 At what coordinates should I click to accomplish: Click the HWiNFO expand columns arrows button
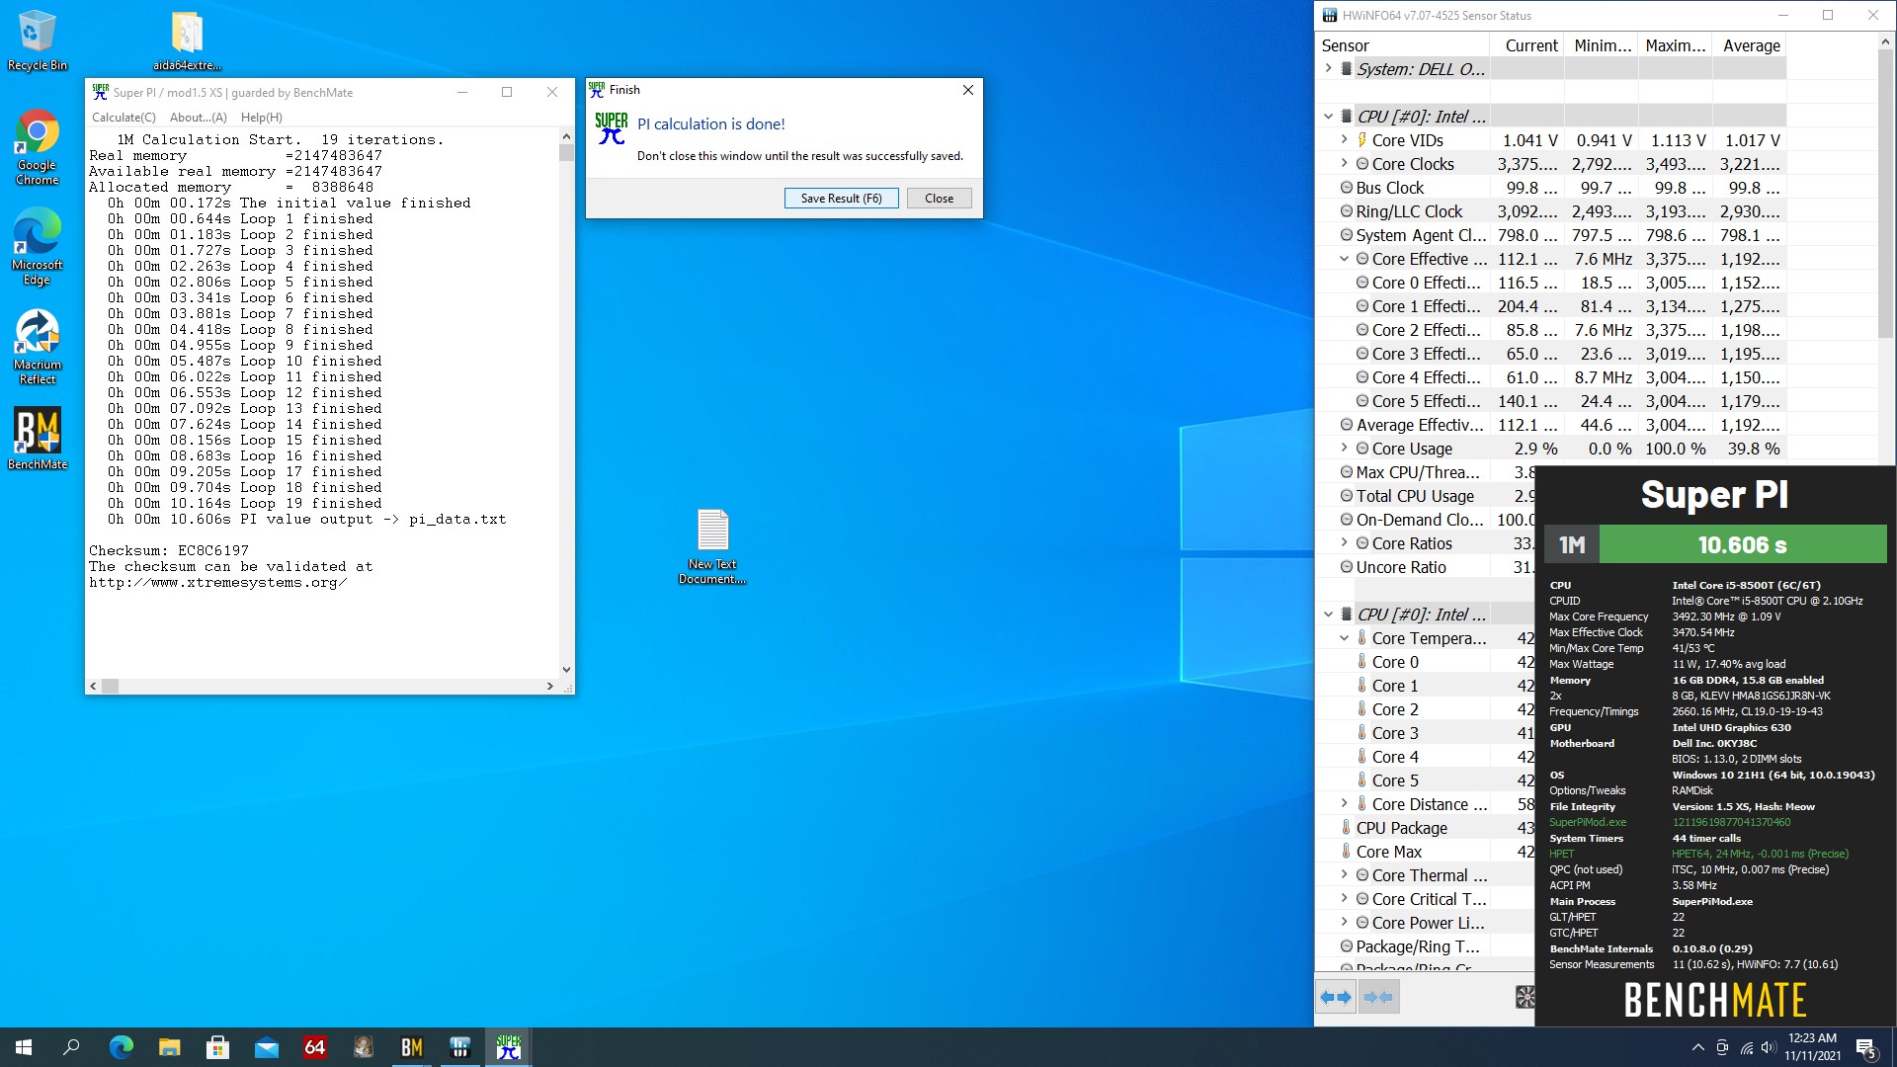click(x=1336, y=997)
